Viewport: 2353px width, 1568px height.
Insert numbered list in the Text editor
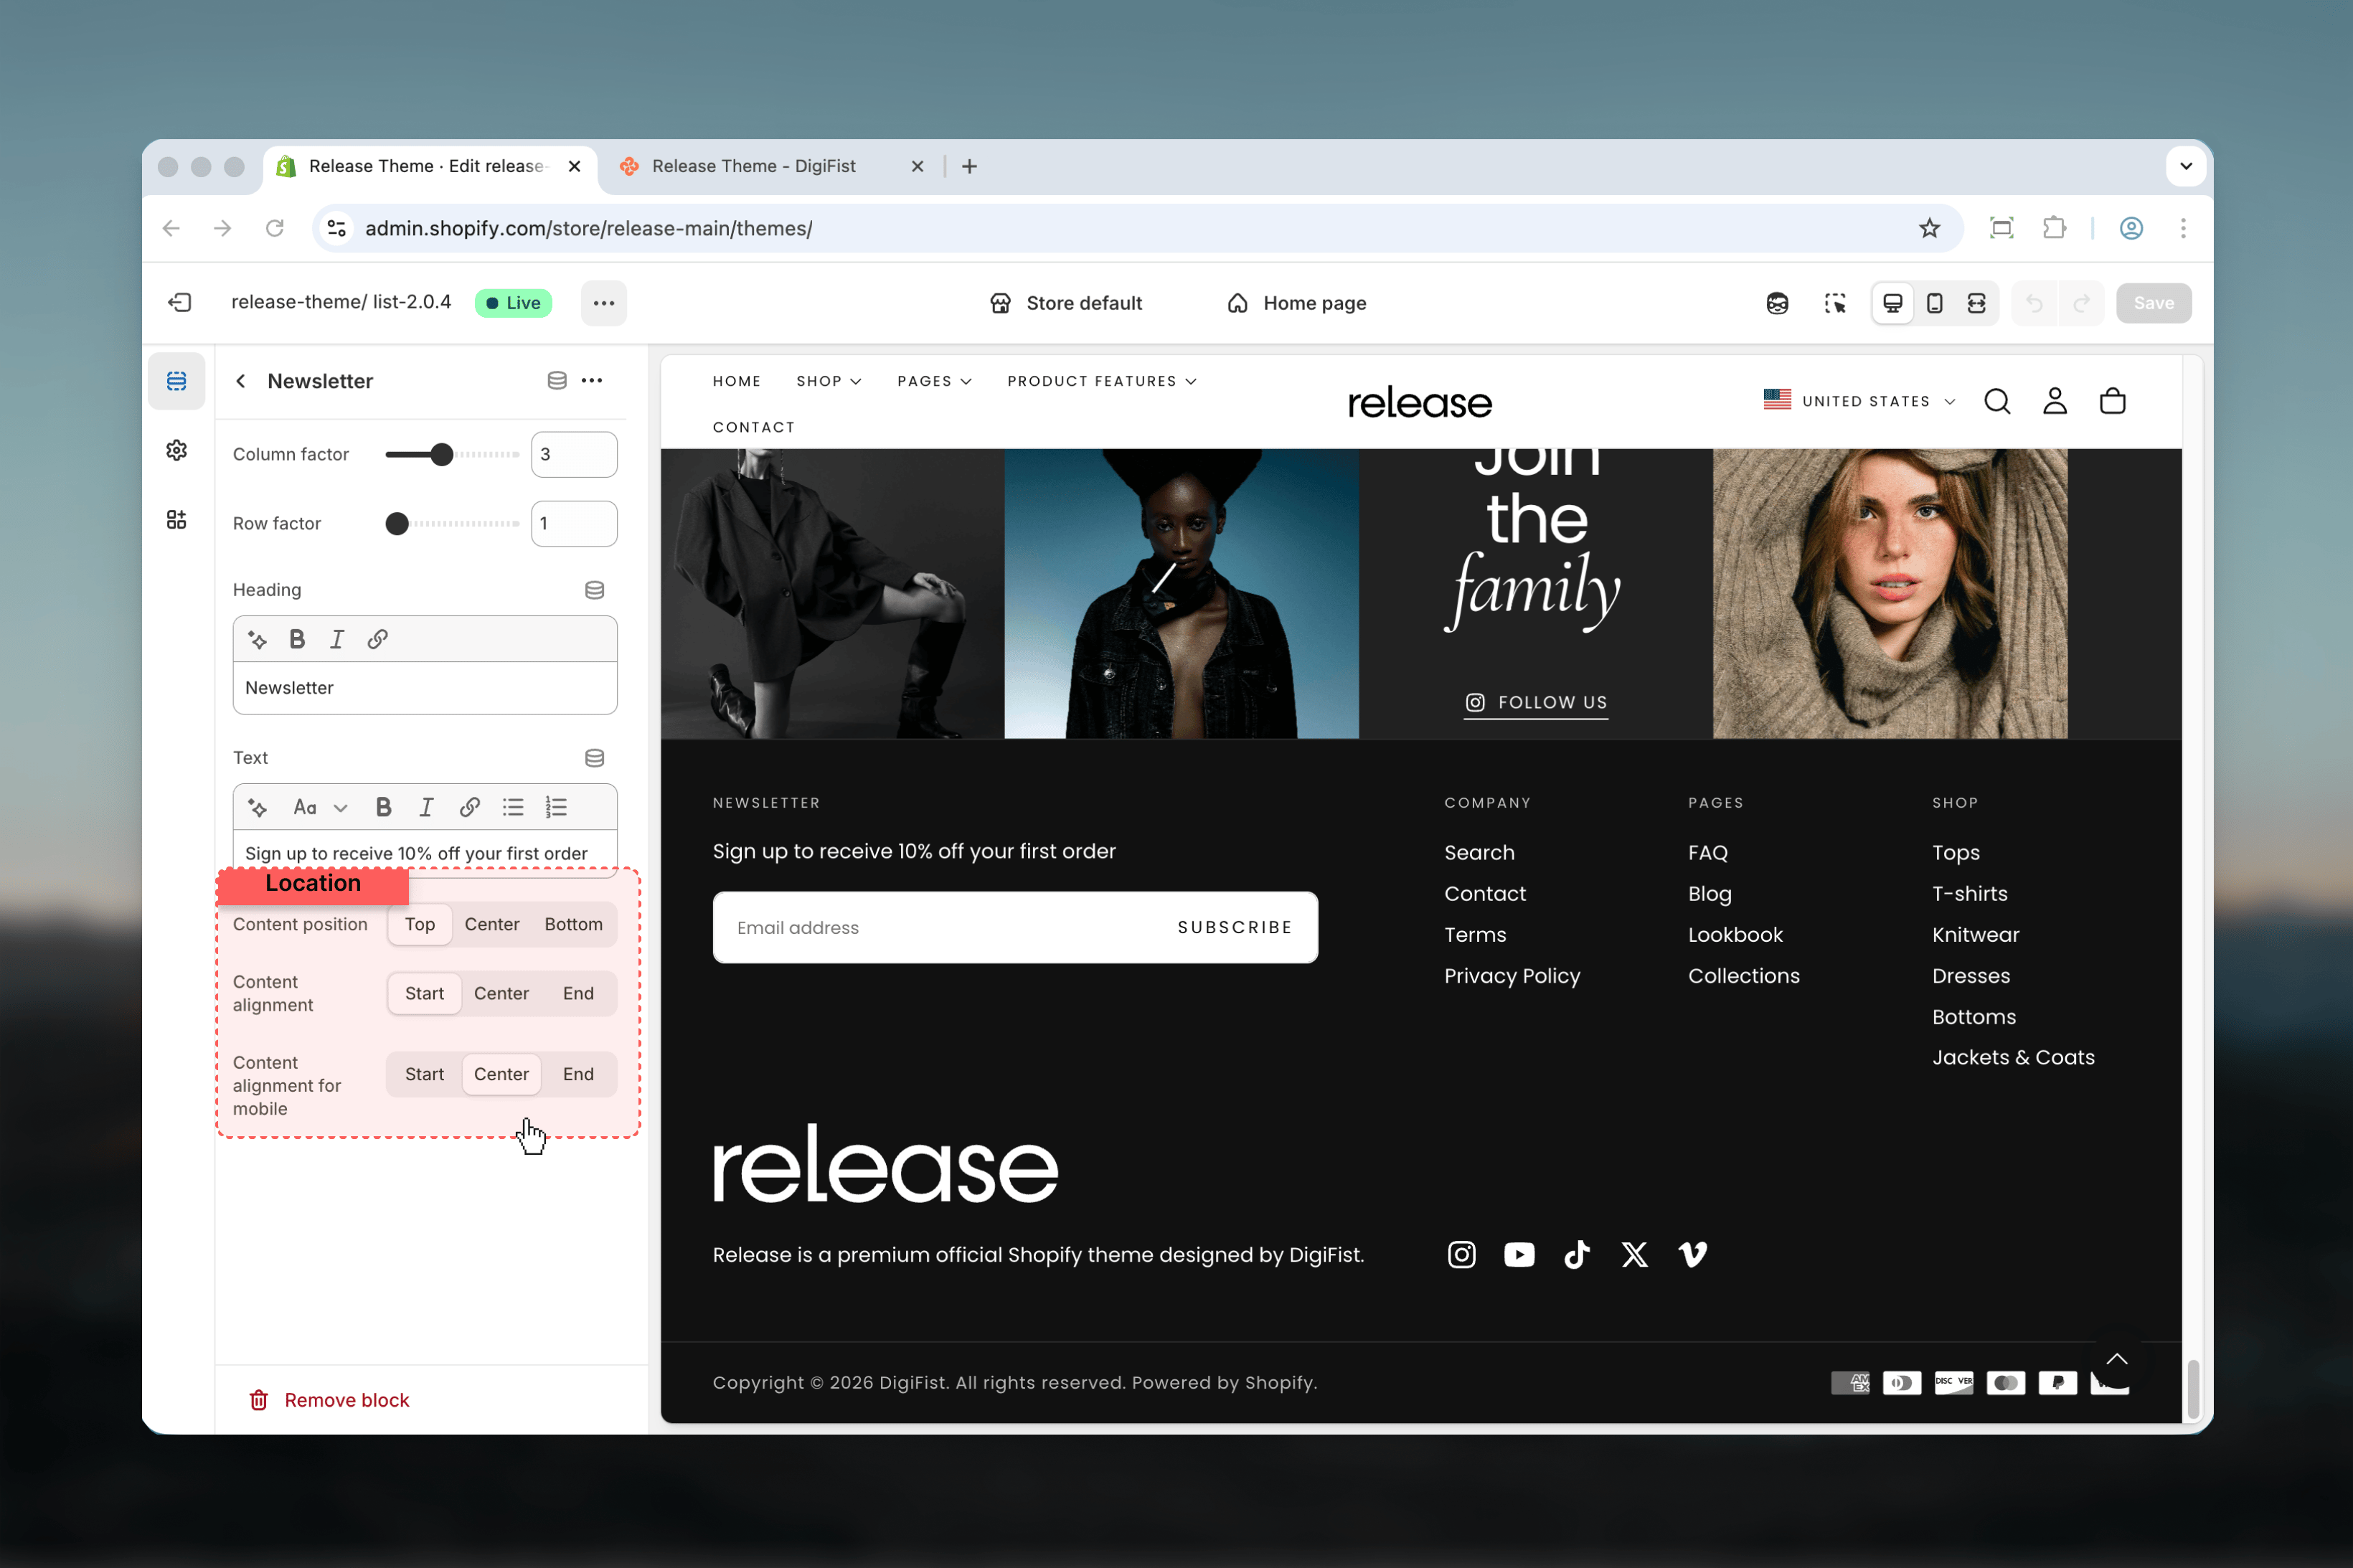(x=556, y=807)
